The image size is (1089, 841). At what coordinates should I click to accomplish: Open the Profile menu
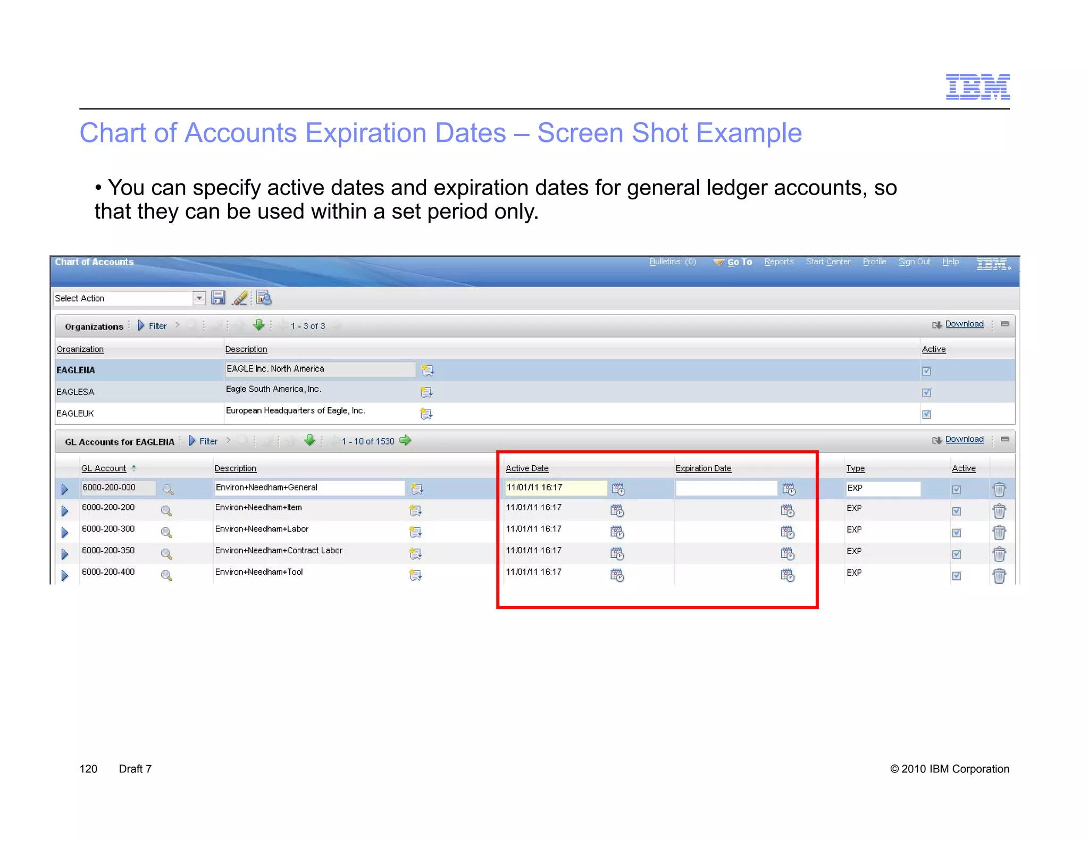[x=874, y=262]
